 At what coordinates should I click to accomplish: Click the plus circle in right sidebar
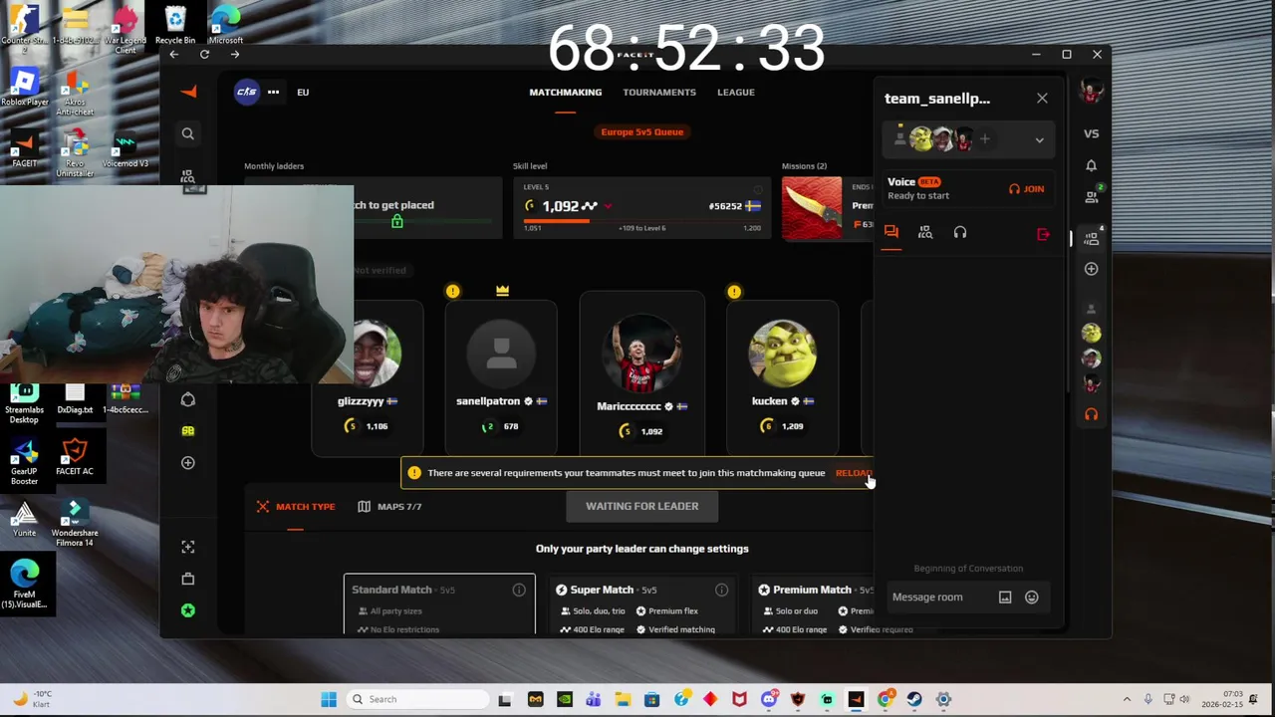(x=1091, y=269)
